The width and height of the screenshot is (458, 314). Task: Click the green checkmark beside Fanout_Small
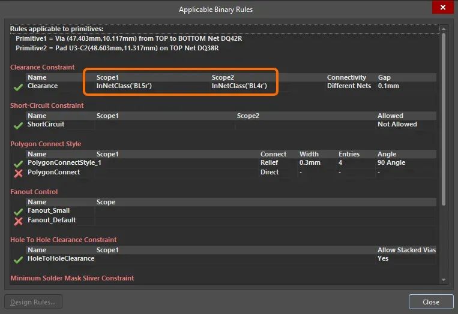pyautogui.click(x=19, y=212)
